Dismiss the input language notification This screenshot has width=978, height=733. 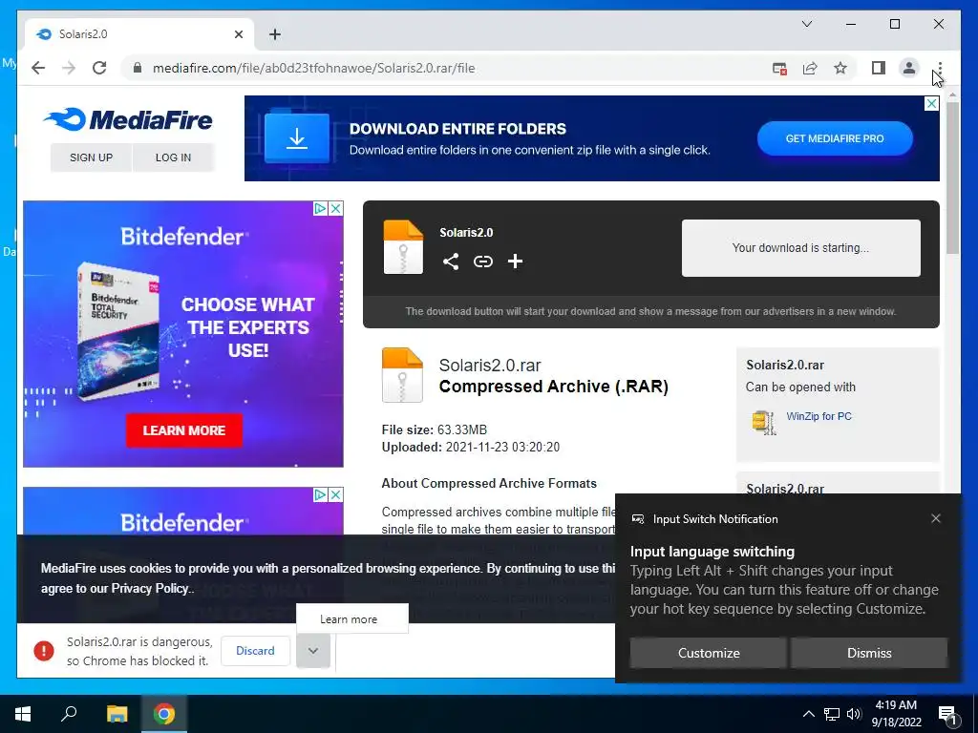click(x=869, y=653)
